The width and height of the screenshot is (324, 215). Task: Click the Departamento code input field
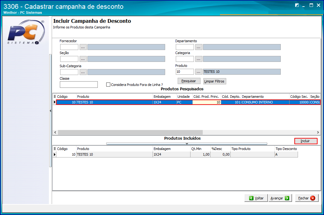click(x=185, y=47)
